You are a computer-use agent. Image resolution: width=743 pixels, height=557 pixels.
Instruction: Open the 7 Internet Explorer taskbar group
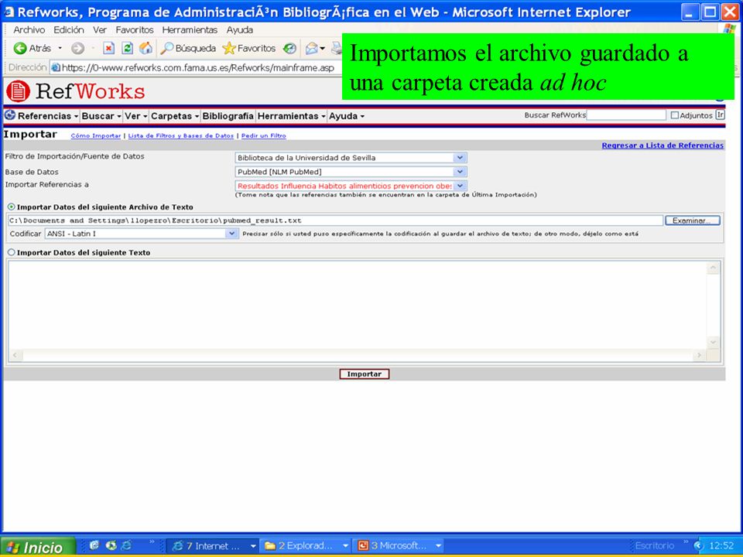click(214, 546)
